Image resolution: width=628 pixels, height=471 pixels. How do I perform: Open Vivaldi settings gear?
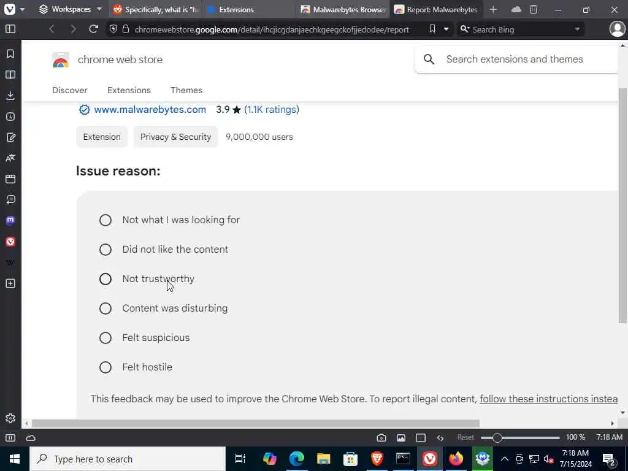point(10,418)
